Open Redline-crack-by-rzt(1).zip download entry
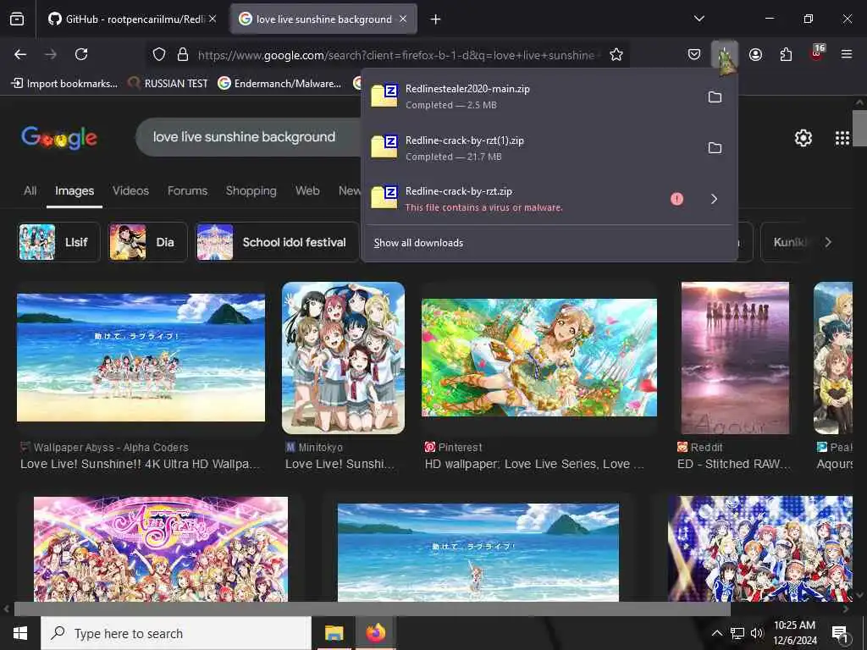 coord(531,148)
